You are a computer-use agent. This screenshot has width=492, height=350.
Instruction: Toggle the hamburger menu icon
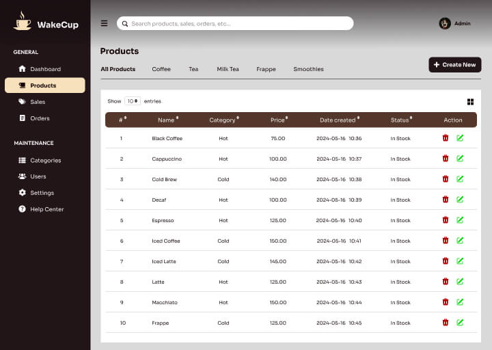tap(104, 23)
